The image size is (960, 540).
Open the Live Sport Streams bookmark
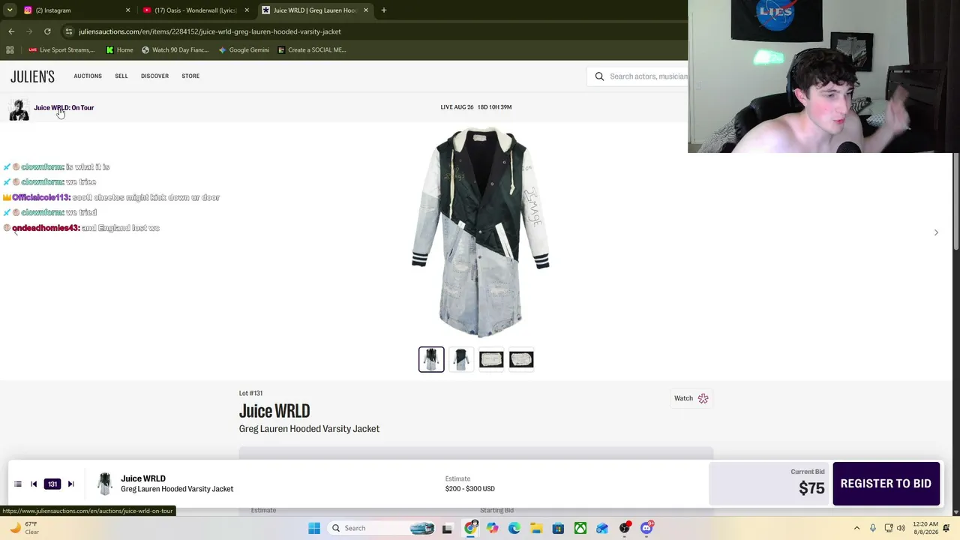tap(61, 50)
